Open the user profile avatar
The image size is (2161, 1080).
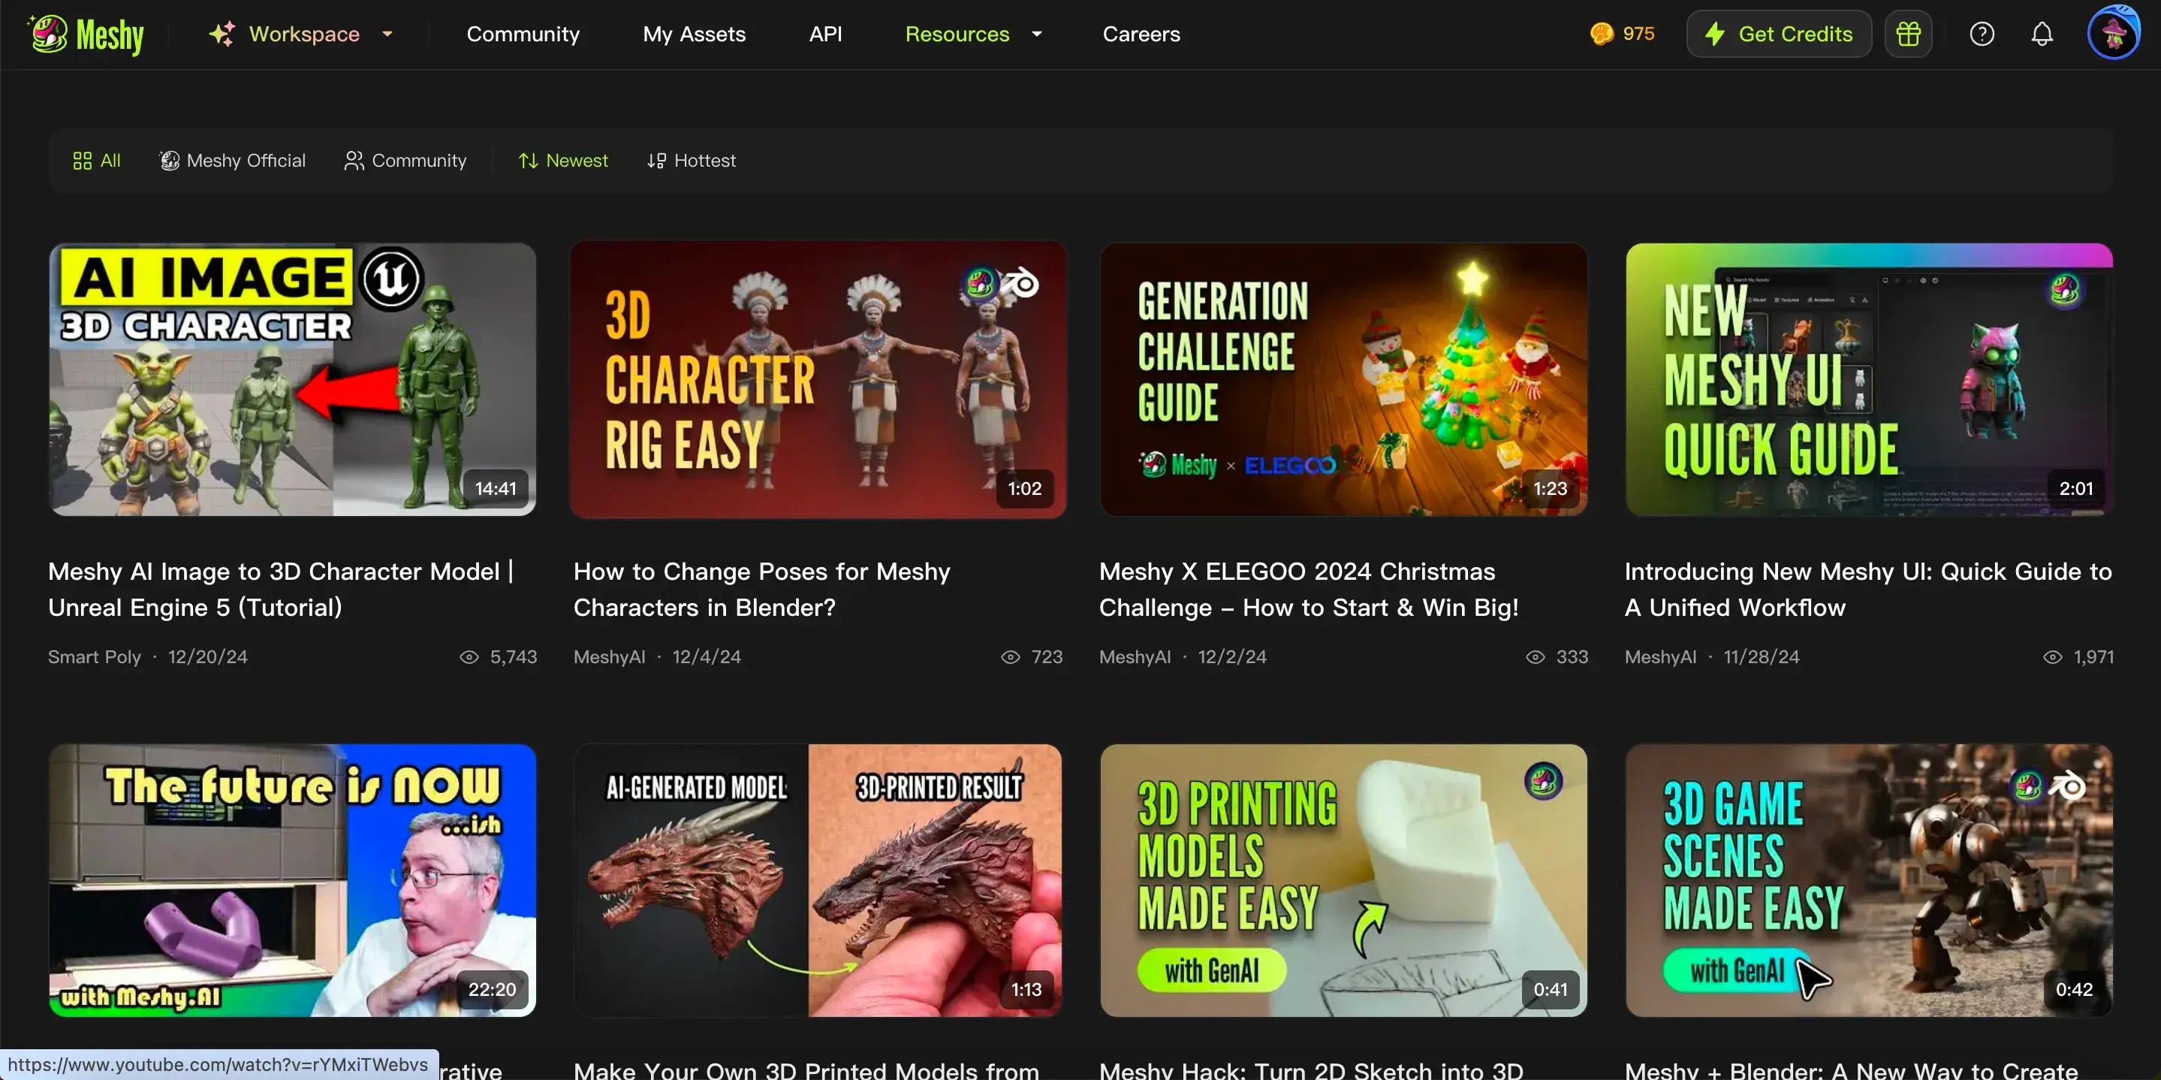[2112, 35]
